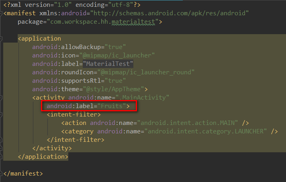
Task: Click the closing application tag
Action: tap(43, 157)
